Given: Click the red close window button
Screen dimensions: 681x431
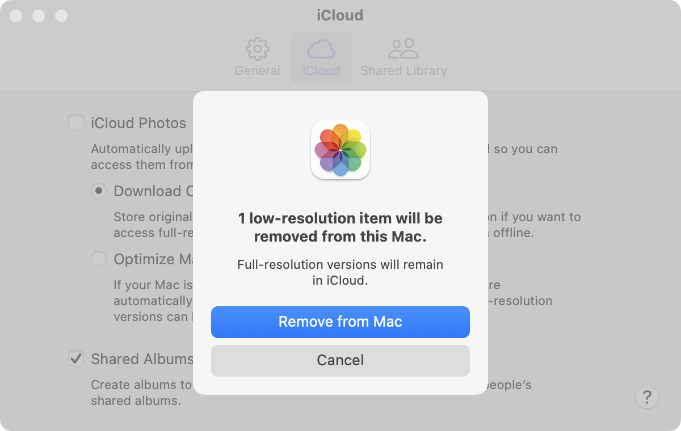Looking at the screenshot, I should [16, 16].
